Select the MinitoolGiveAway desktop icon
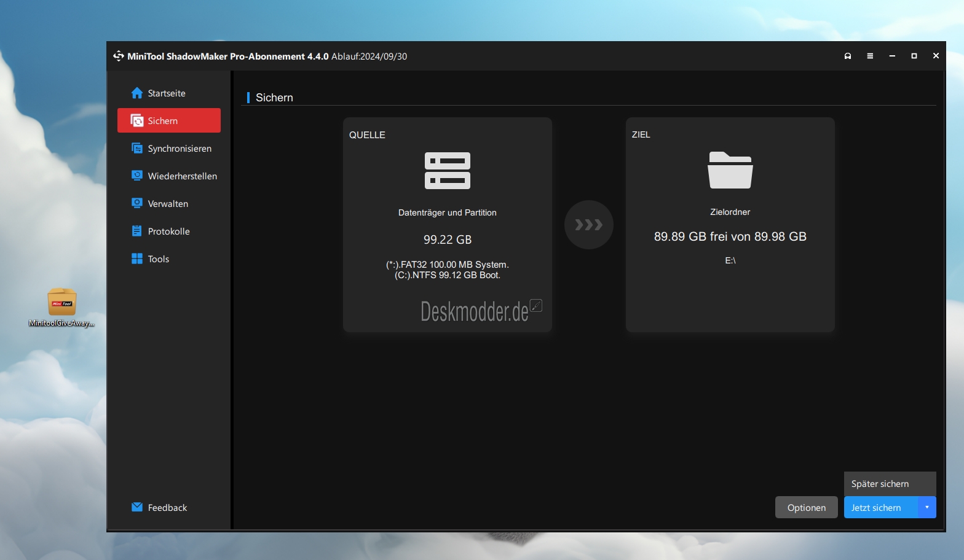Screen dimensions: 964x560 pos(62,308)
